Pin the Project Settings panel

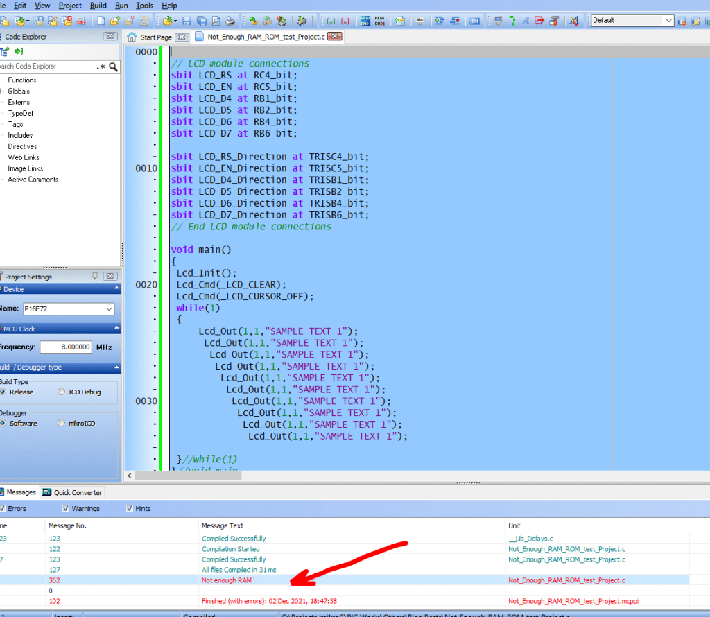(94, 276)
